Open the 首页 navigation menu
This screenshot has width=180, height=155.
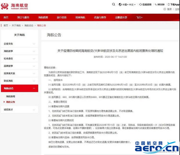tap(6, 17)
